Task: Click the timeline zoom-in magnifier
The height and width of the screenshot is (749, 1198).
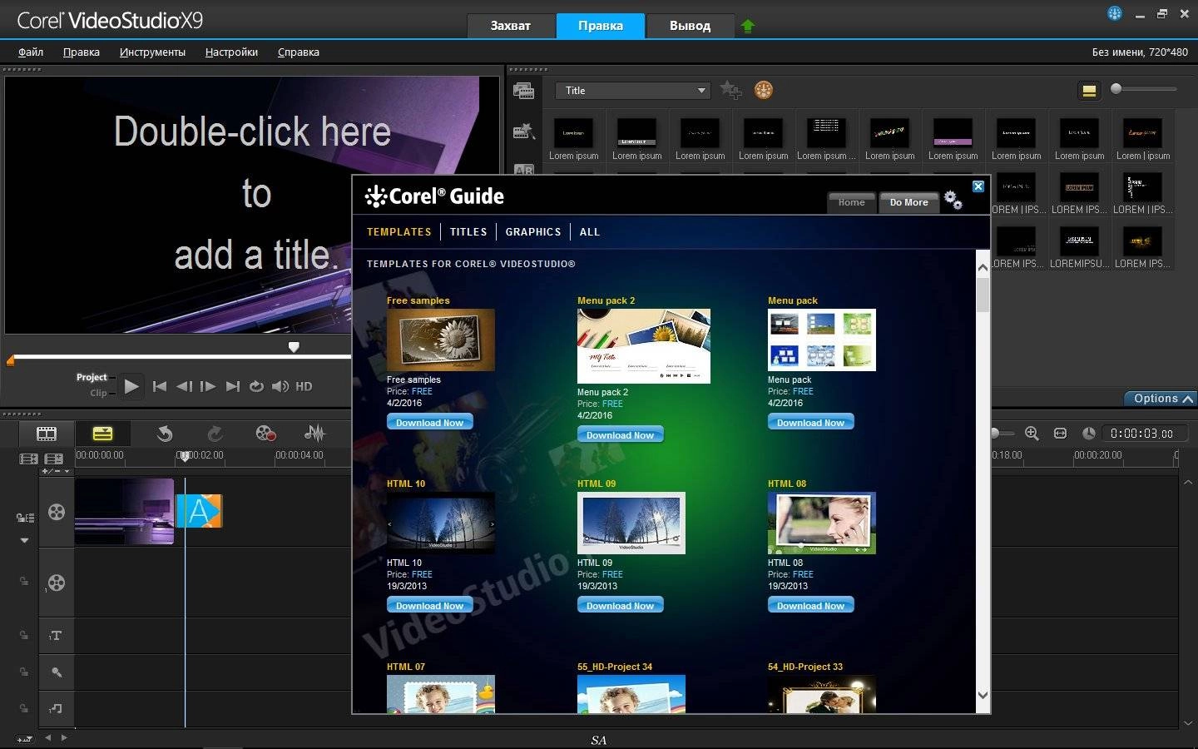Action: click(1032, 434)
